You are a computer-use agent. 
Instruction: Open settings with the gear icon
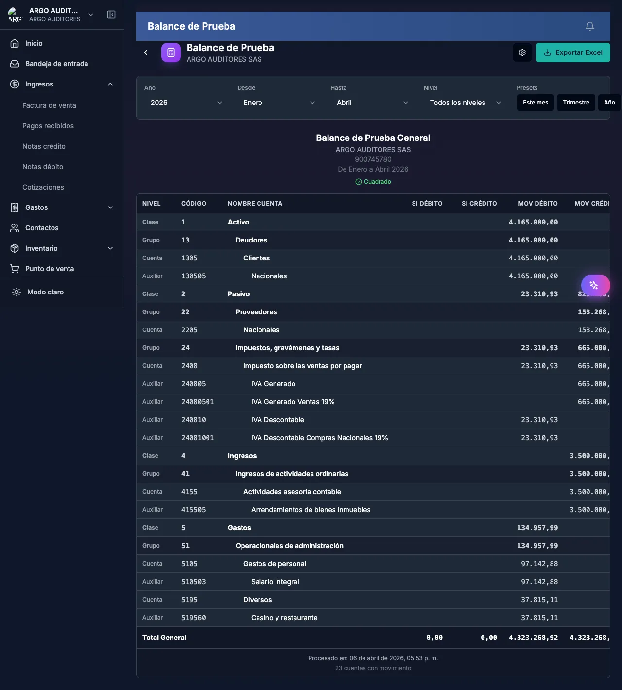coord(522,52)
